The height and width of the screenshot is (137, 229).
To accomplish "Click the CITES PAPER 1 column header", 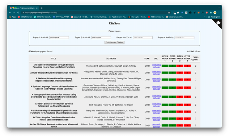I will click(x=165, y=58).
